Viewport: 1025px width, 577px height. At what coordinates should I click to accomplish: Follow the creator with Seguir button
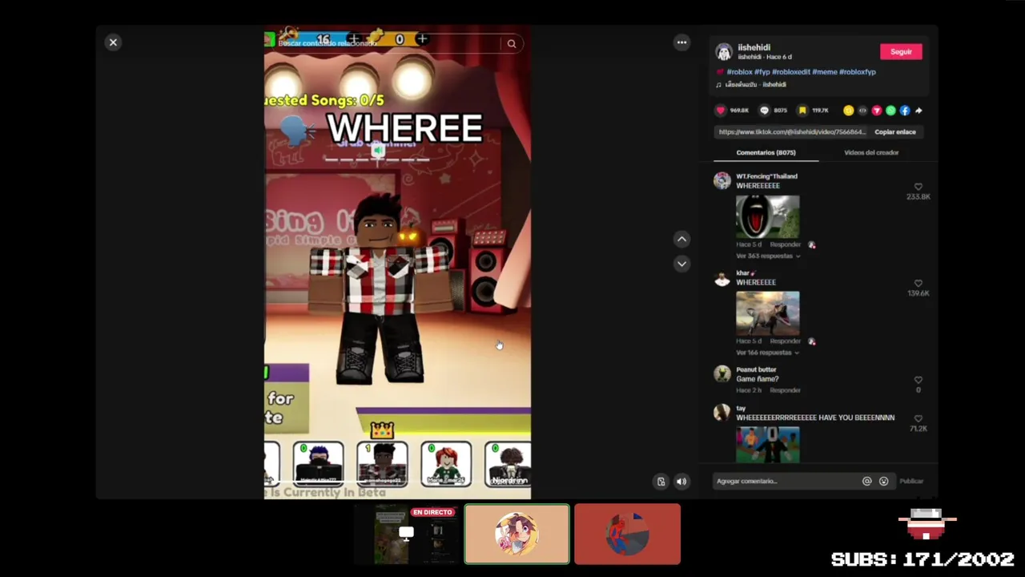tap(901, 52)
